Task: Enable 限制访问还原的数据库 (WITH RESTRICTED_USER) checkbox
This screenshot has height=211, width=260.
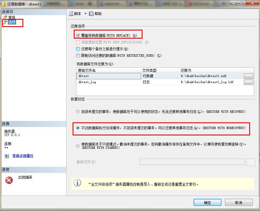Action: point(78,56)
